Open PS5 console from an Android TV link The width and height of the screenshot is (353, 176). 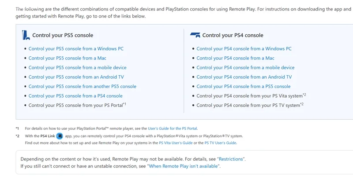pyautogui.click(x=76, y=77)
